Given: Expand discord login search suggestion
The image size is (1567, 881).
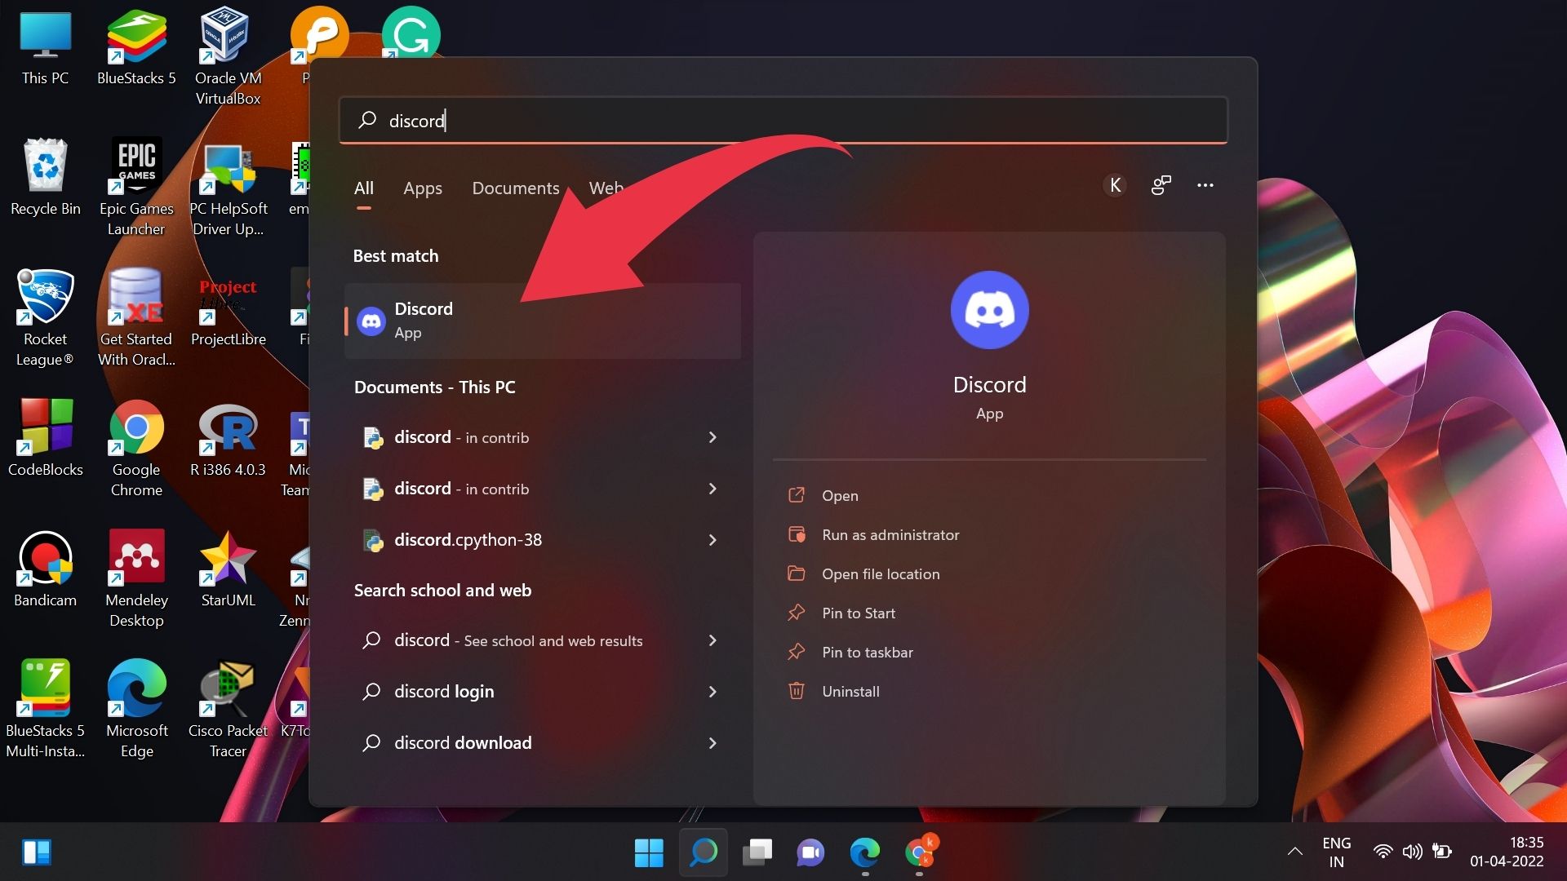Looking at the screenshot, I should click(x=712, y=691).
